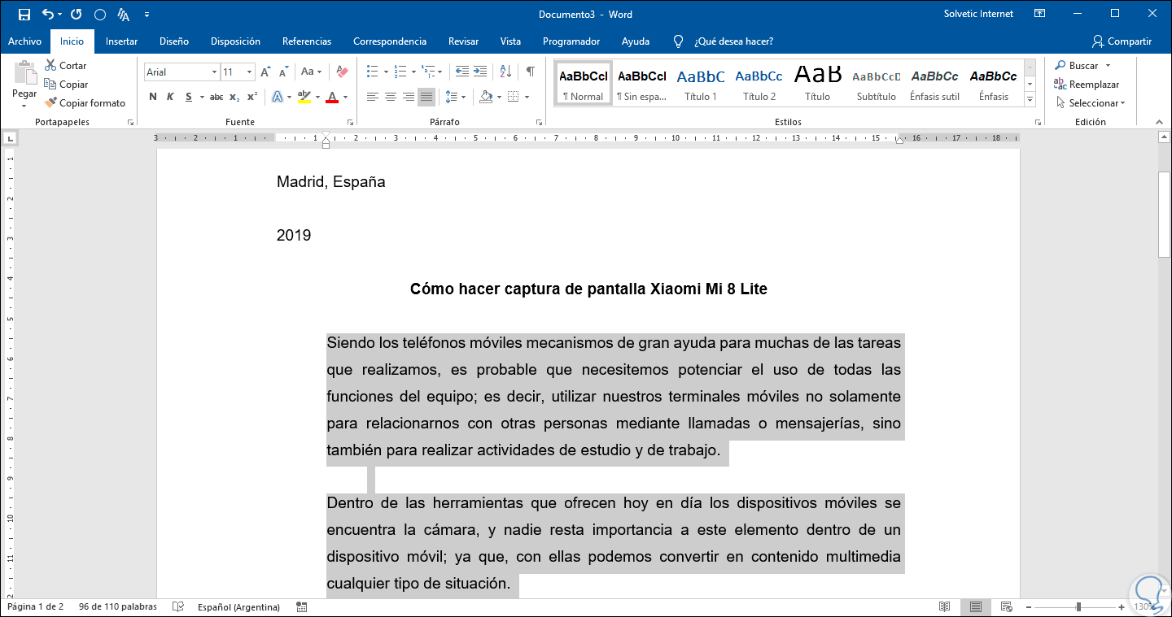The height and width of the screenshot is (617, 1172).
Task: Click the spelling check book icon in status bar
Action: coord(178,607)
